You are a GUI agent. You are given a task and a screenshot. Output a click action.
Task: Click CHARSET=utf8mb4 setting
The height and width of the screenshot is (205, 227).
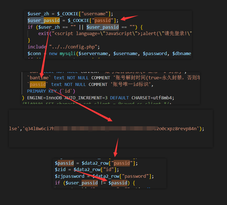pyautogui.click(x=152, y=98)
